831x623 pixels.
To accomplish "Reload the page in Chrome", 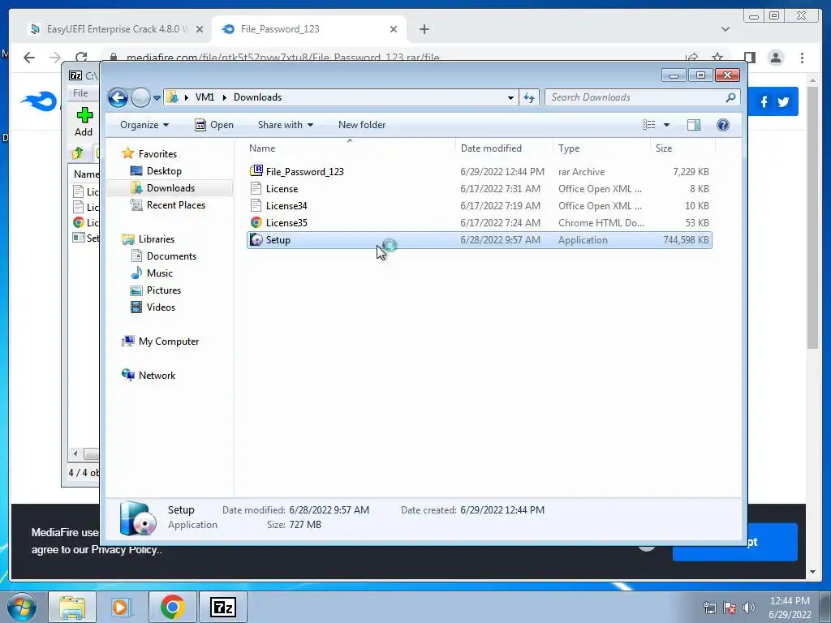I will click(x=81, y=58).
